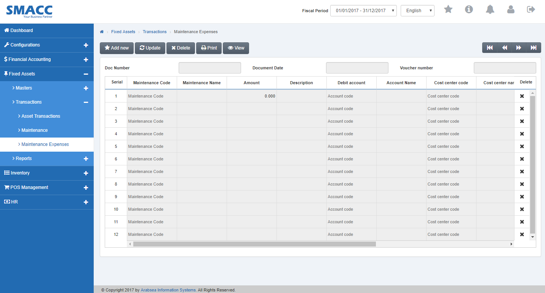Go to last record using skip-forward icon
This screenshot has width=545, height=293.
tap(533, 48)
